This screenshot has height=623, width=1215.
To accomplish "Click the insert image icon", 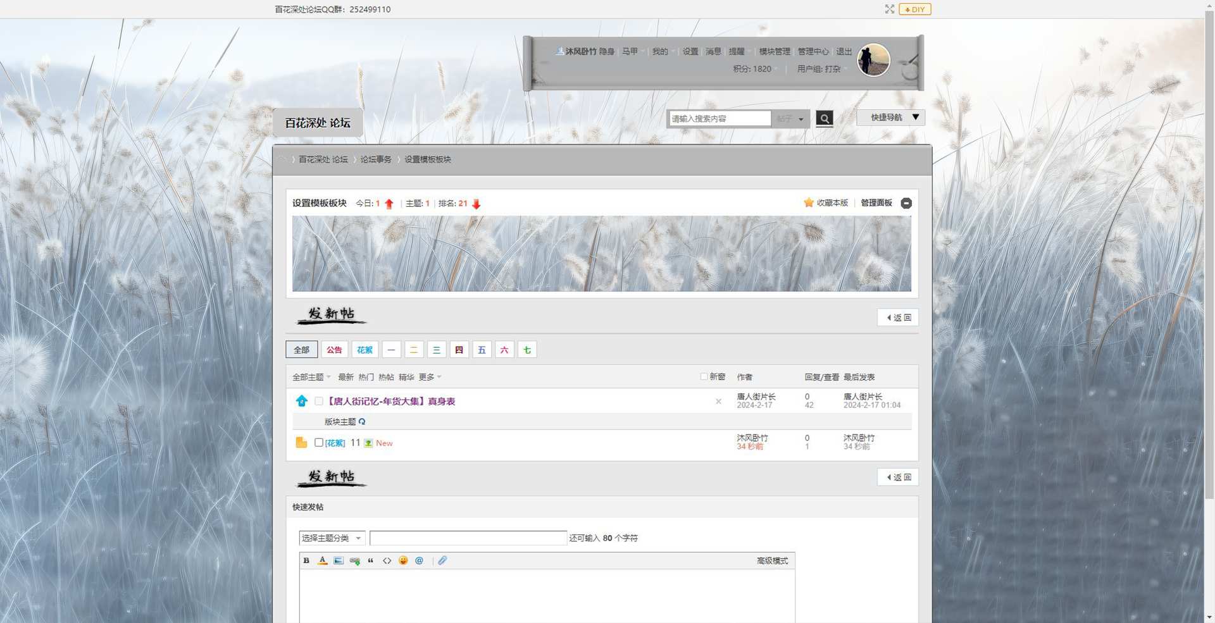I will click(x=339, y=561).
